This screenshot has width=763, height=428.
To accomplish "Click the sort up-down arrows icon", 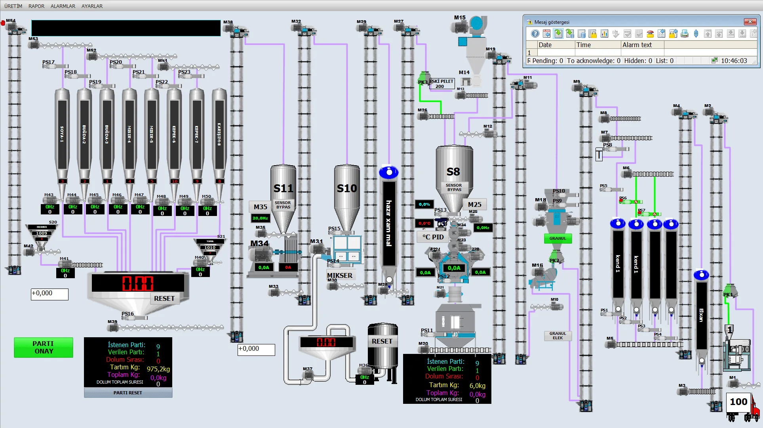I will coord(696,34).
